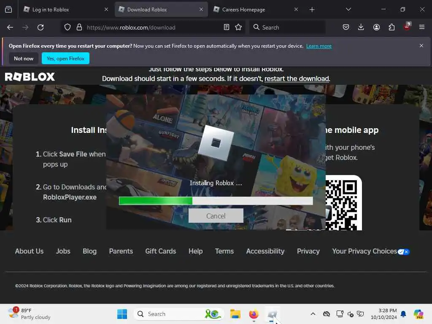Viewport: 432px width, 324px height.
Task: Open the Help footer link
Action: (x=196, y=251)
